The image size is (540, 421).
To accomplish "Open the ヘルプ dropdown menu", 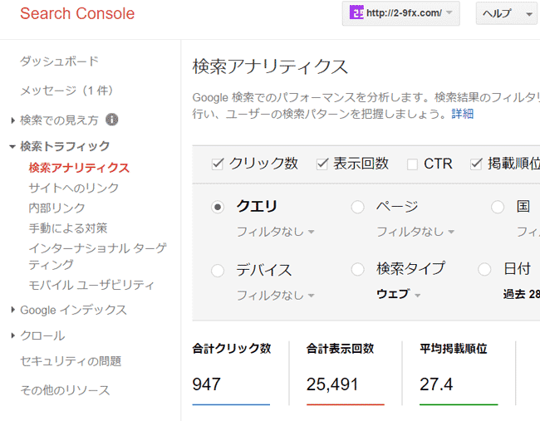I will (507, 14).
